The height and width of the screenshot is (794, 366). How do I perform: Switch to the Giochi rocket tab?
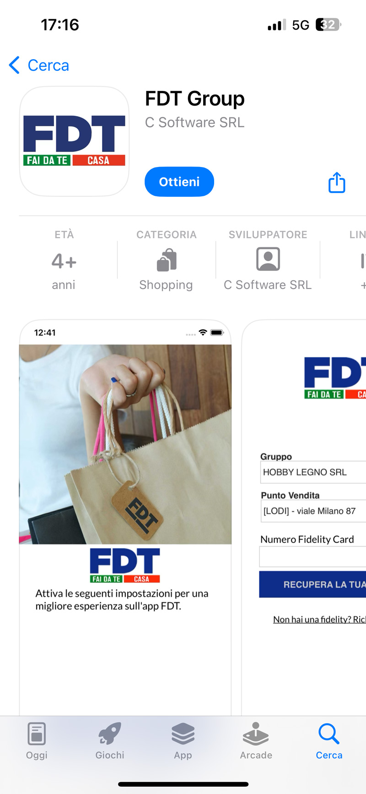pos(110,741)
